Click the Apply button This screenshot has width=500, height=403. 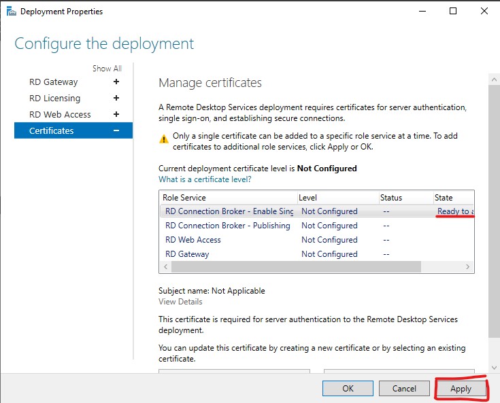[461, 388]
